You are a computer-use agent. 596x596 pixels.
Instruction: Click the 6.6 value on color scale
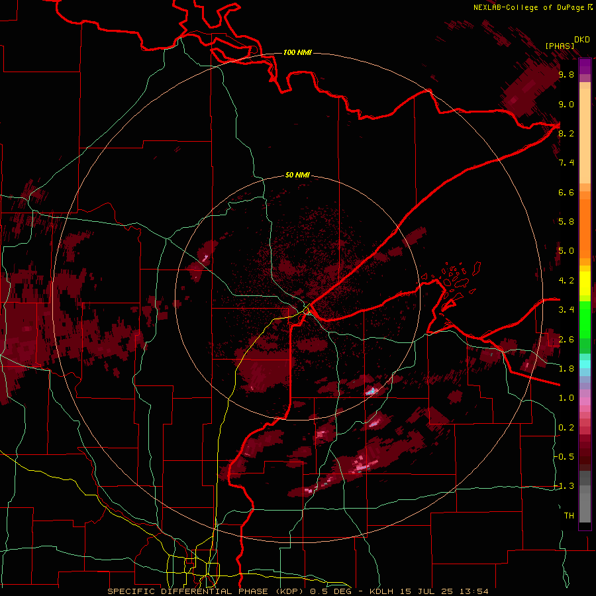pyautogui.click(x=566, y=192)
